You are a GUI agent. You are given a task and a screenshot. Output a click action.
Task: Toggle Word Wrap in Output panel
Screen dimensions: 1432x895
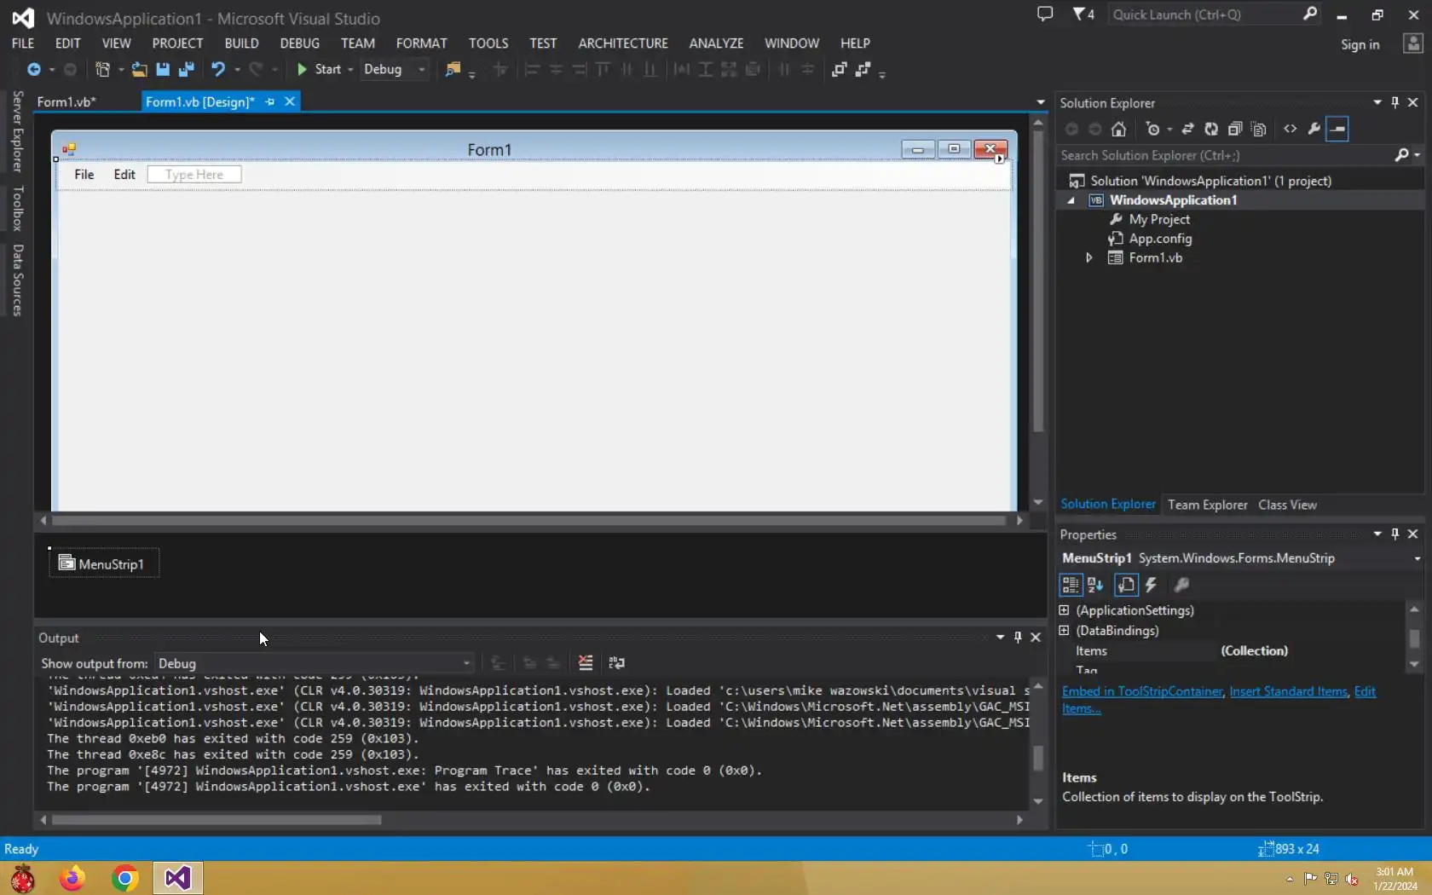pyautogui.click(x=616, y=663)
